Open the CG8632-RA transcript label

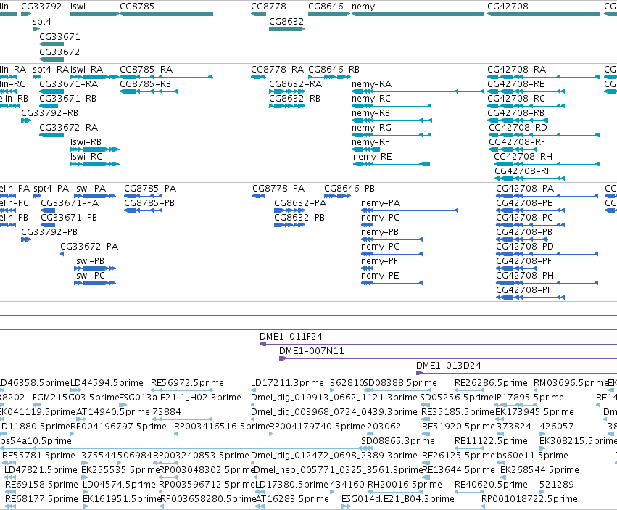[x=296, y=84]
